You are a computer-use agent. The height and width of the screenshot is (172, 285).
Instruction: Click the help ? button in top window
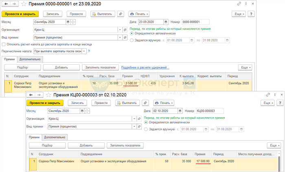coord(251,14)
